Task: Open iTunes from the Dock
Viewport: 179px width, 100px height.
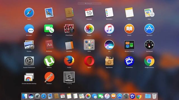Action: click(107, 96)
